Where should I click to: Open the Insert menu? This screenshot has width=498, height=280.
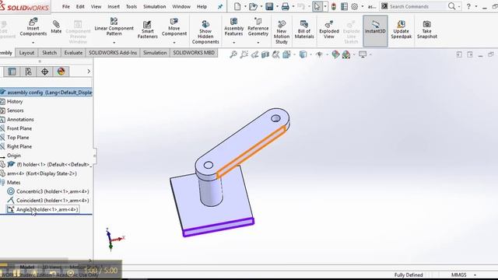point(114,6)
